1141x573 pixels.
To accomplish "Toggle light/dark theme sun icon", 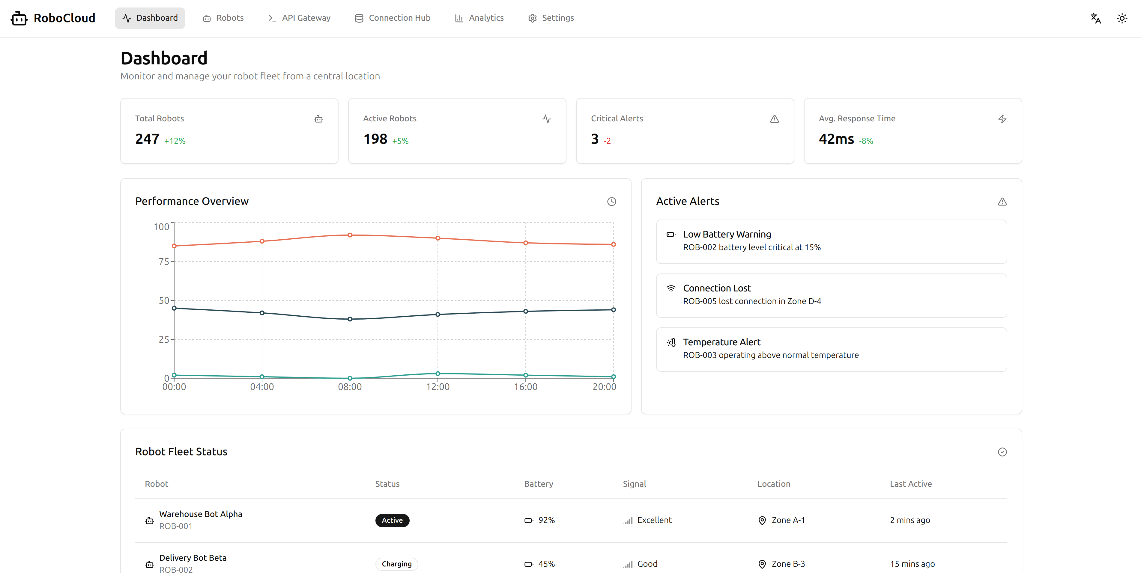I will click(1122, 18).
